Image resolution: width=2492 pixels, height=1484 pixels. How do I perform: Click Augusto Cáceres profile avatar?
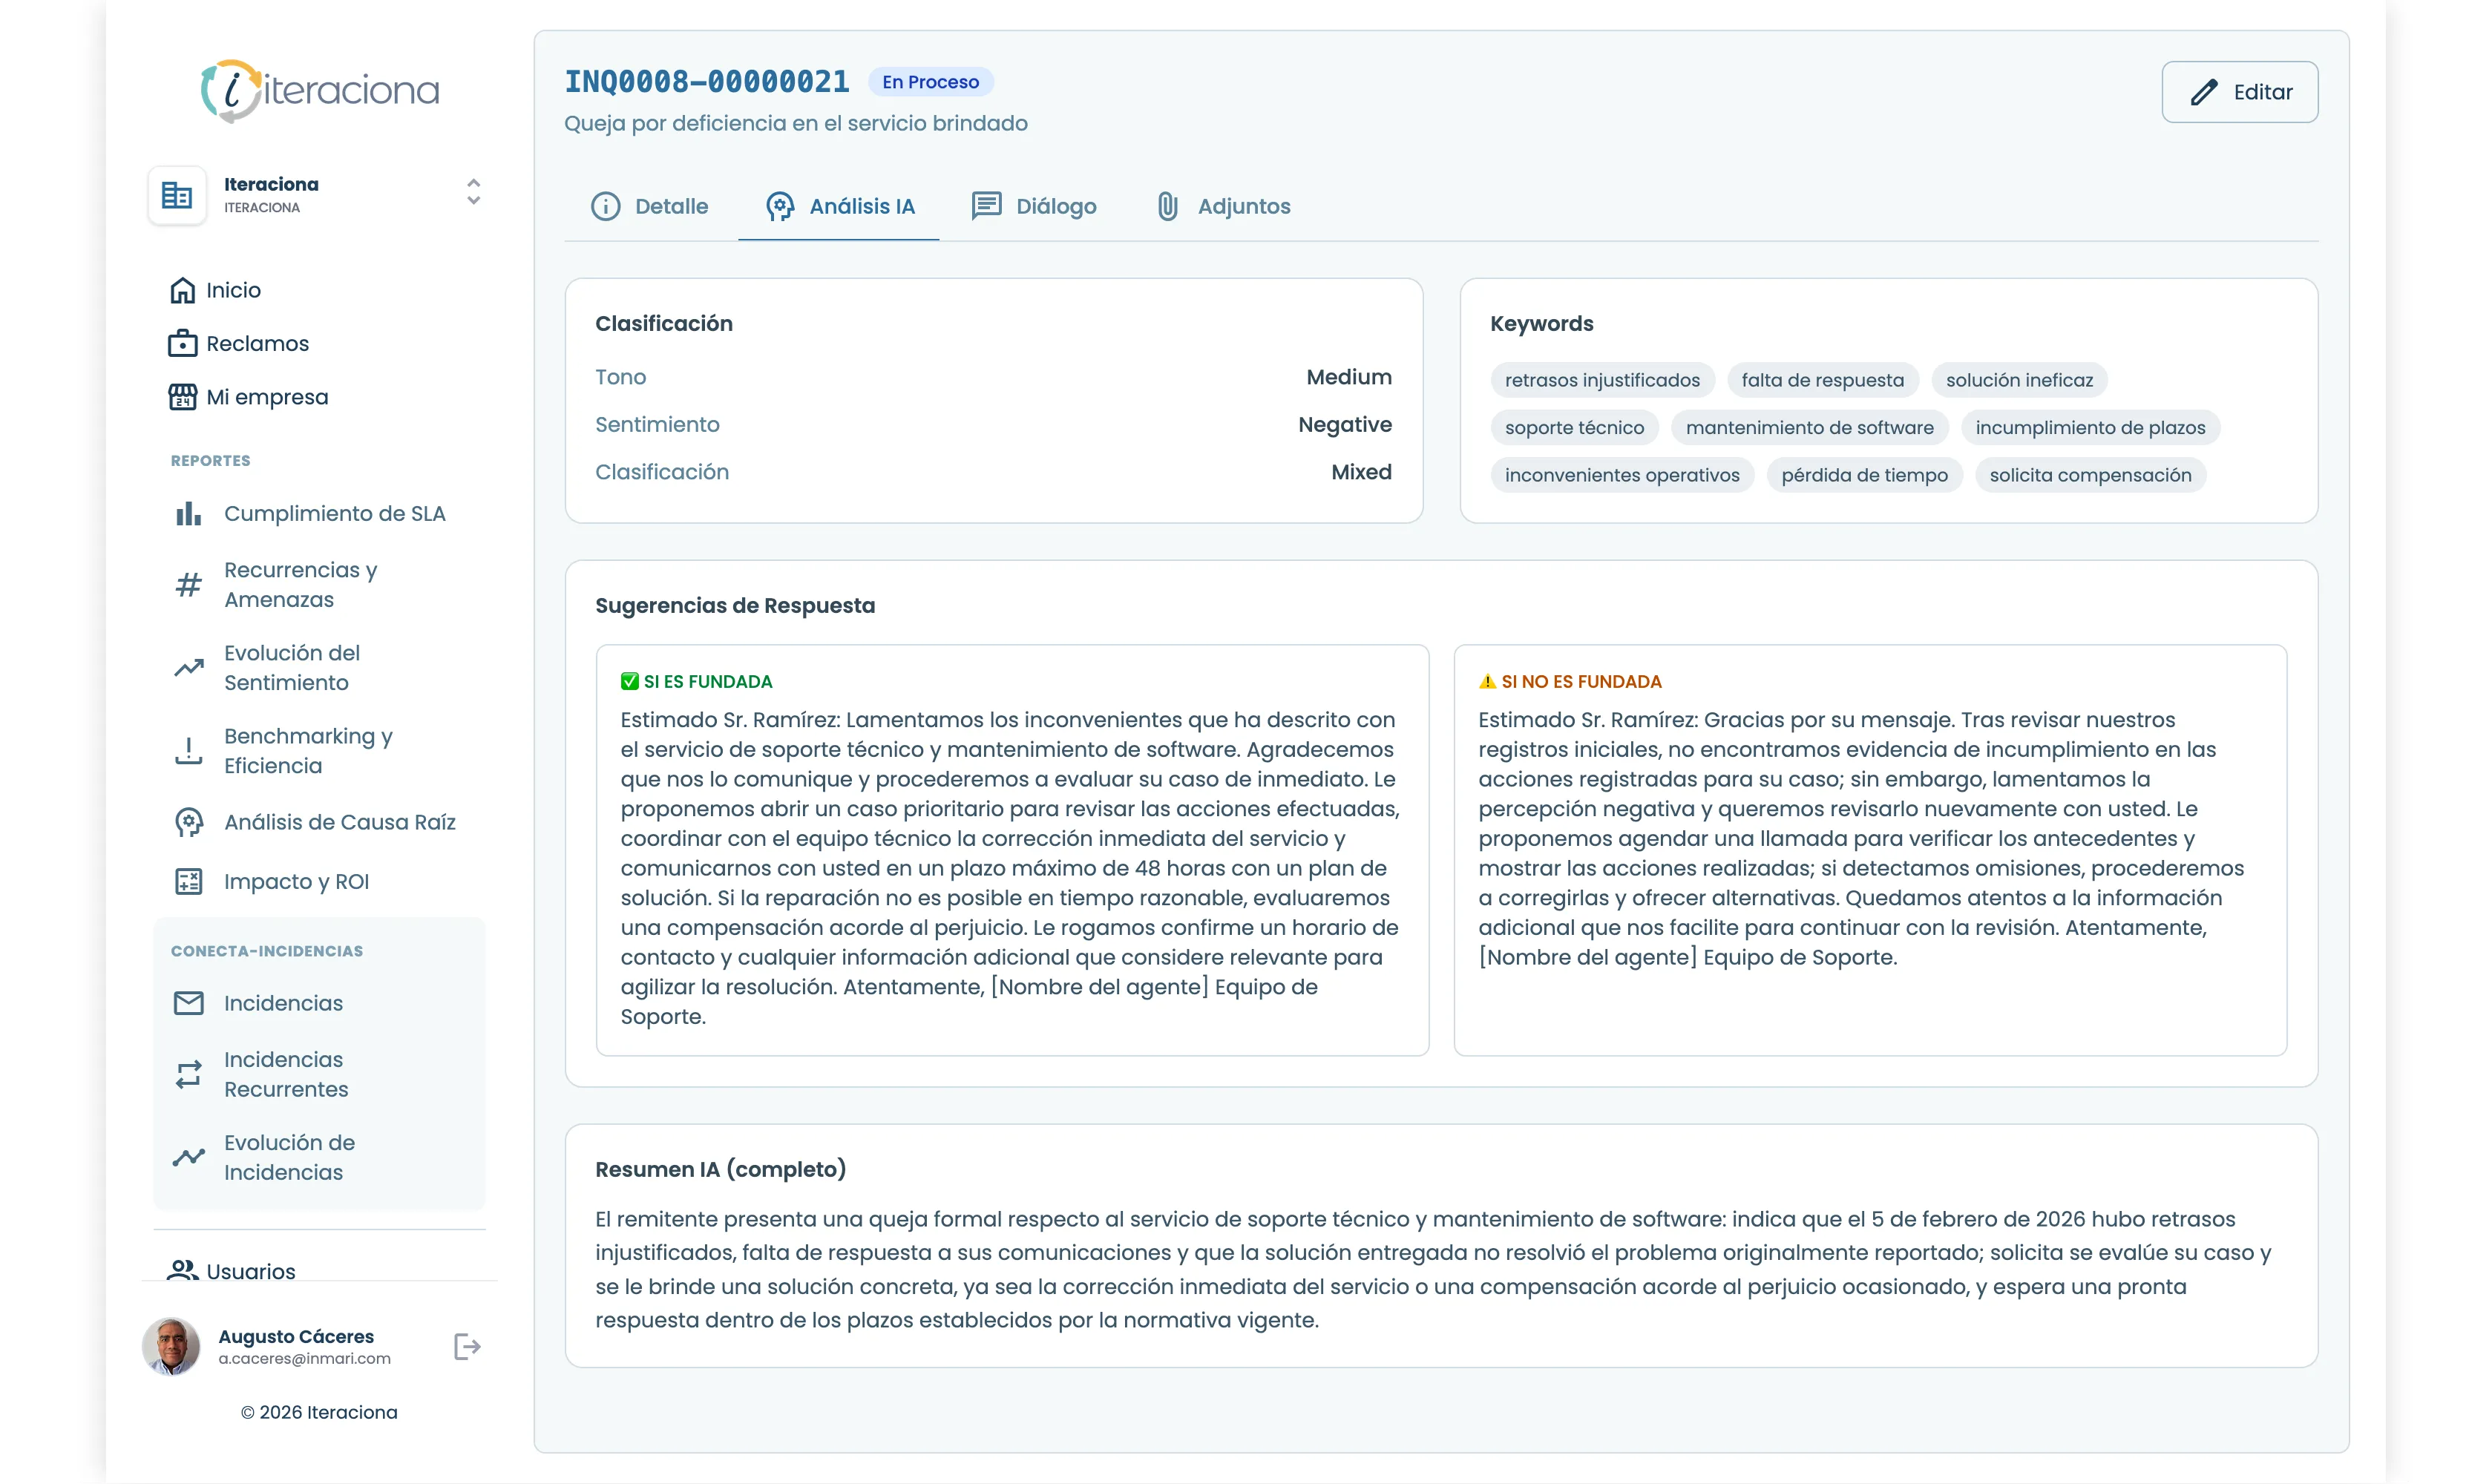pos(171,1346)
